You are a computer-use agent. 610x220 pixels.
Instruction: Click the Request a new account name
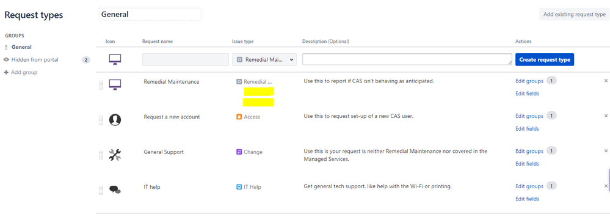click(172, 117)
